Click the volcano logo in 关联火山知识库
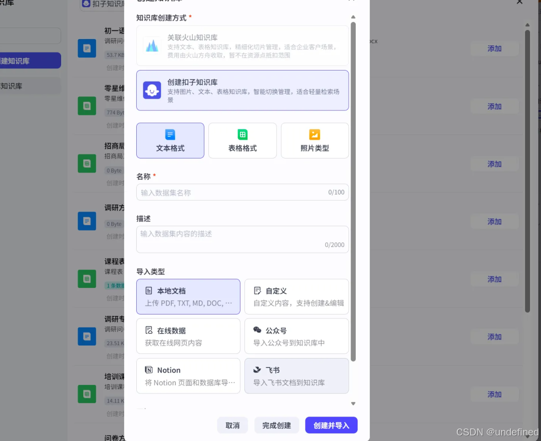 (152, 46)
